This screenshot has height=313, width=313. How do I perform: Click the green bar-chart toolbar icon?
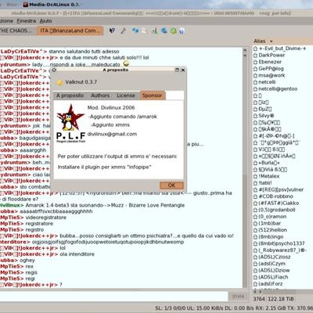154,31
